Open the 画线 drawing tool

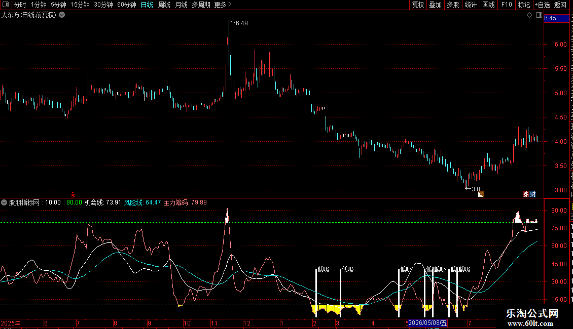coord(488,5)
